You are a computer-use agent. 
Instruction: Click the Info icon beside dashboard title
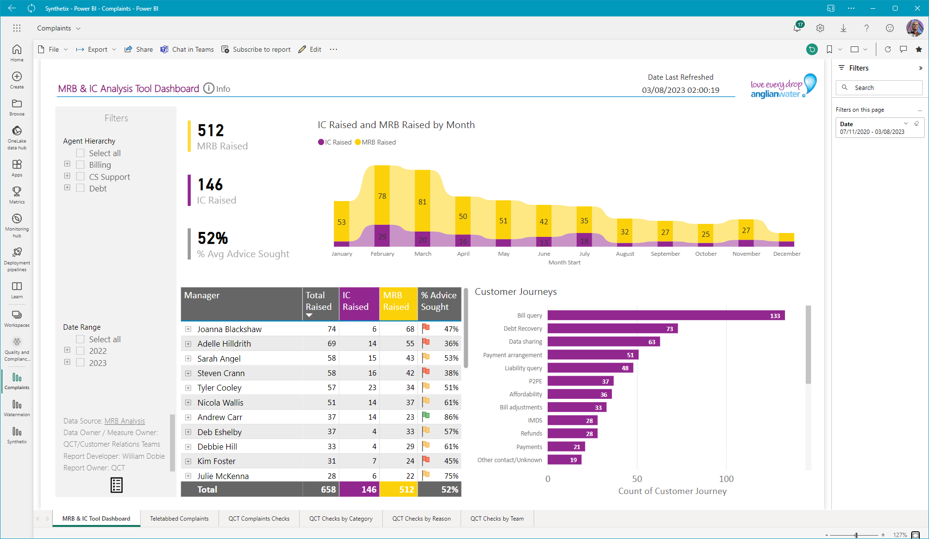point(209,88)
